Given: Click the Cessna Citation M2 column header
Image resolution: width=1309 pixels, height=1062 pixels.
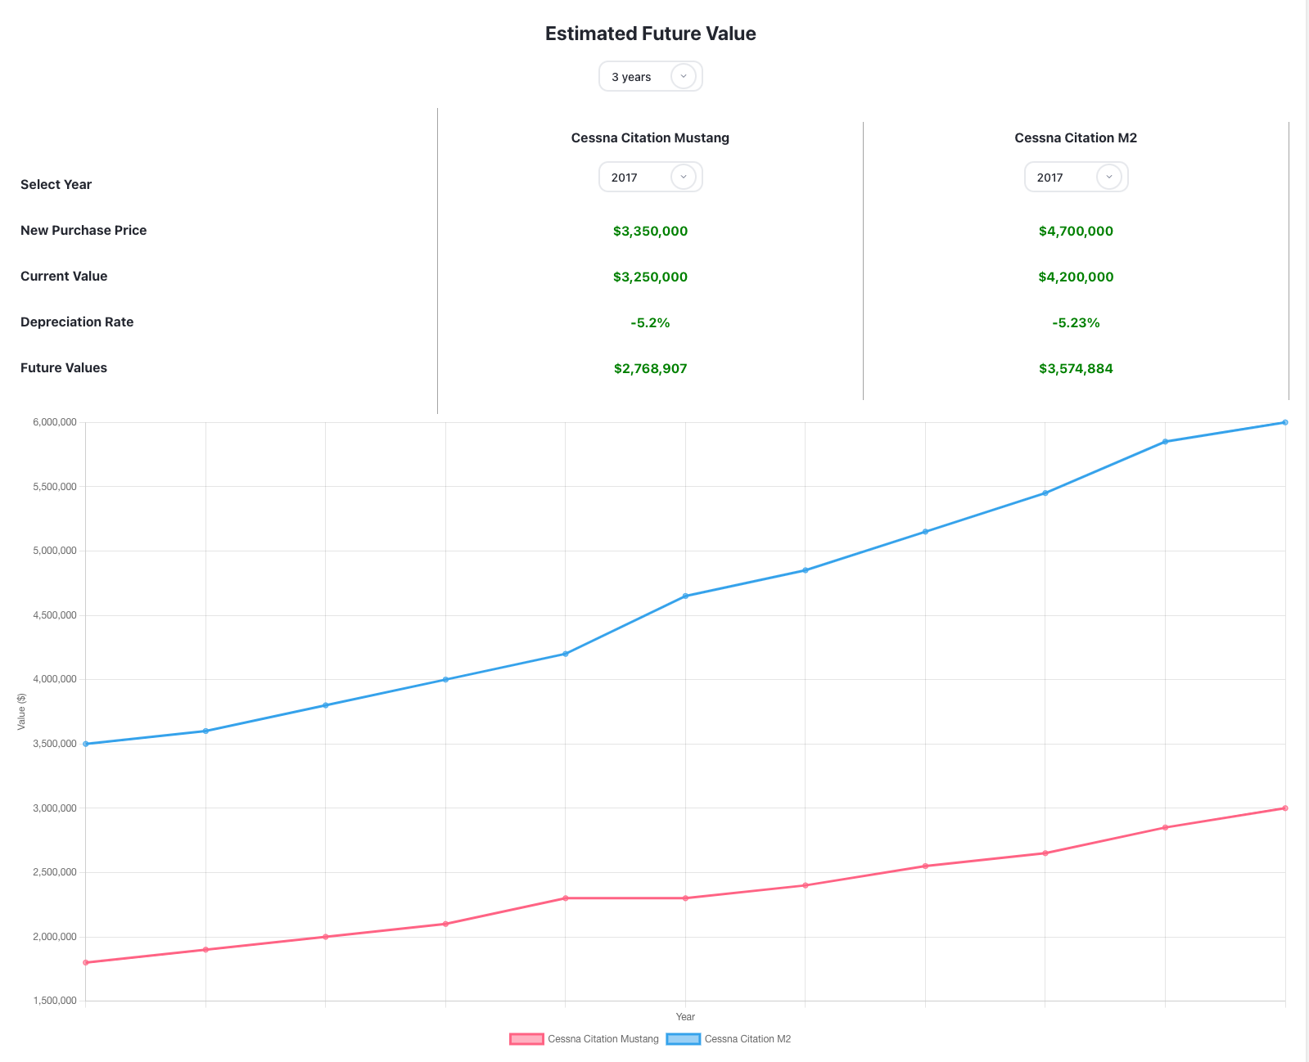Looking at the screenshot, I should coord(1076,137).
